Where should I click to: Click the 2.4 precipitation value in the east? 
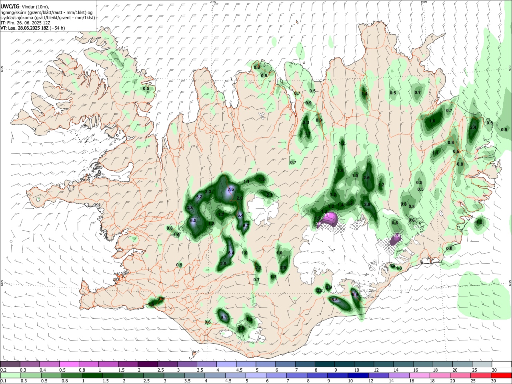pyautogui.click(x=474, y=127)
